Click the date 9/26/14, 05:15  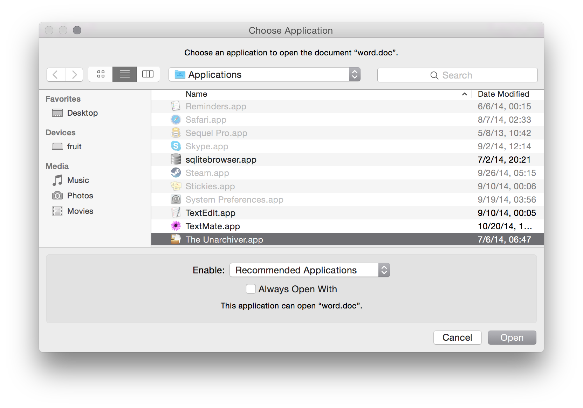[x=507, y=173]
